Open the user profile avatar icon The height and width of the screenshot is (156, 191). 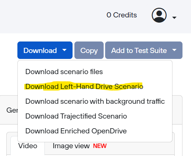click(x=159, y=15)
